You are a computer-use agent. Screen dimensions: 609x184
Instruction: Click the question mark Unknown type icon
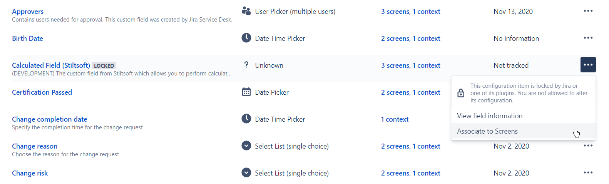click(246, 65)
